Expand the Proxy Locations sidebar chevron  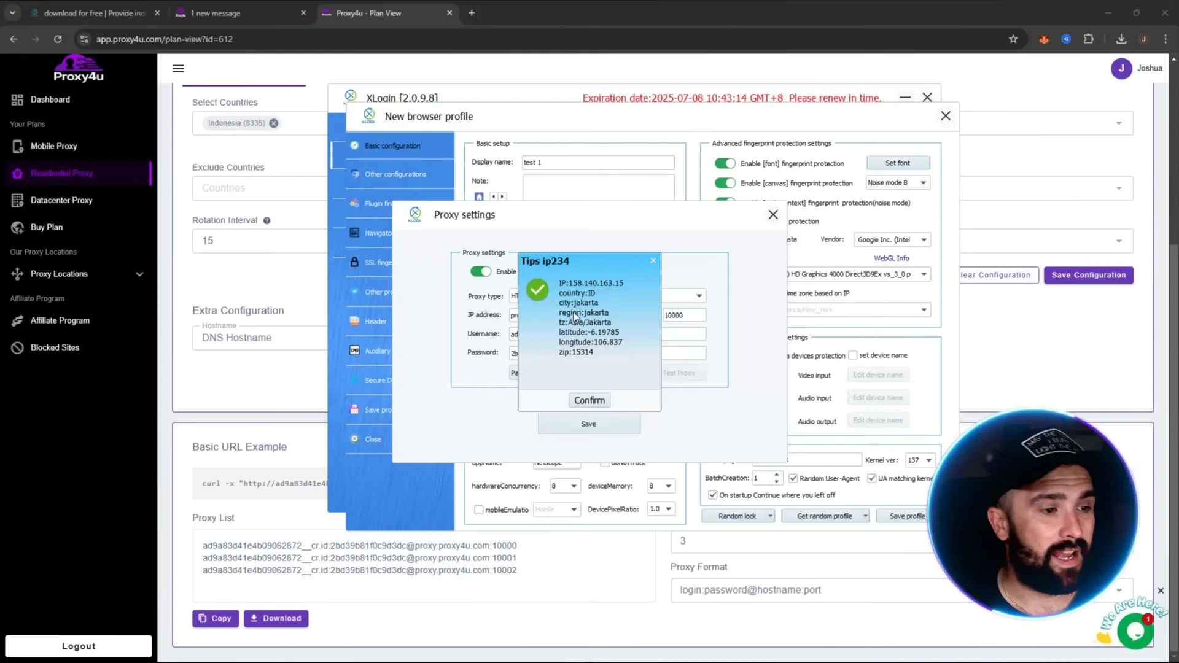(139, 274)
